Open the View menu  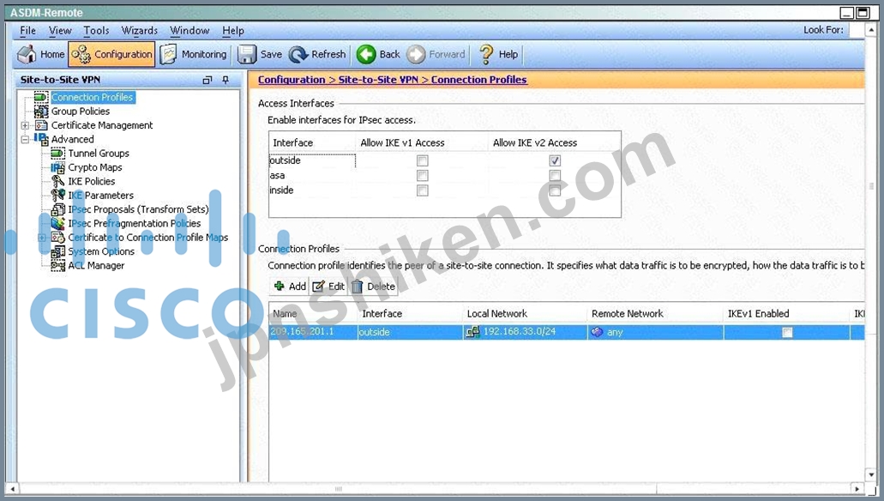click(60, 31)
